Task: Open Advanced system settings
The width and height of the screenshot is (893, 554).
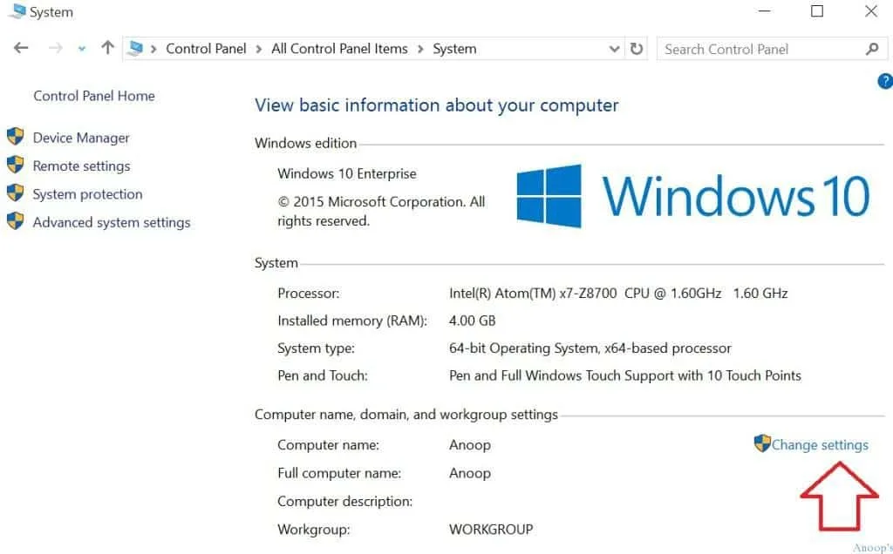Action: click(x=111, y=222)
